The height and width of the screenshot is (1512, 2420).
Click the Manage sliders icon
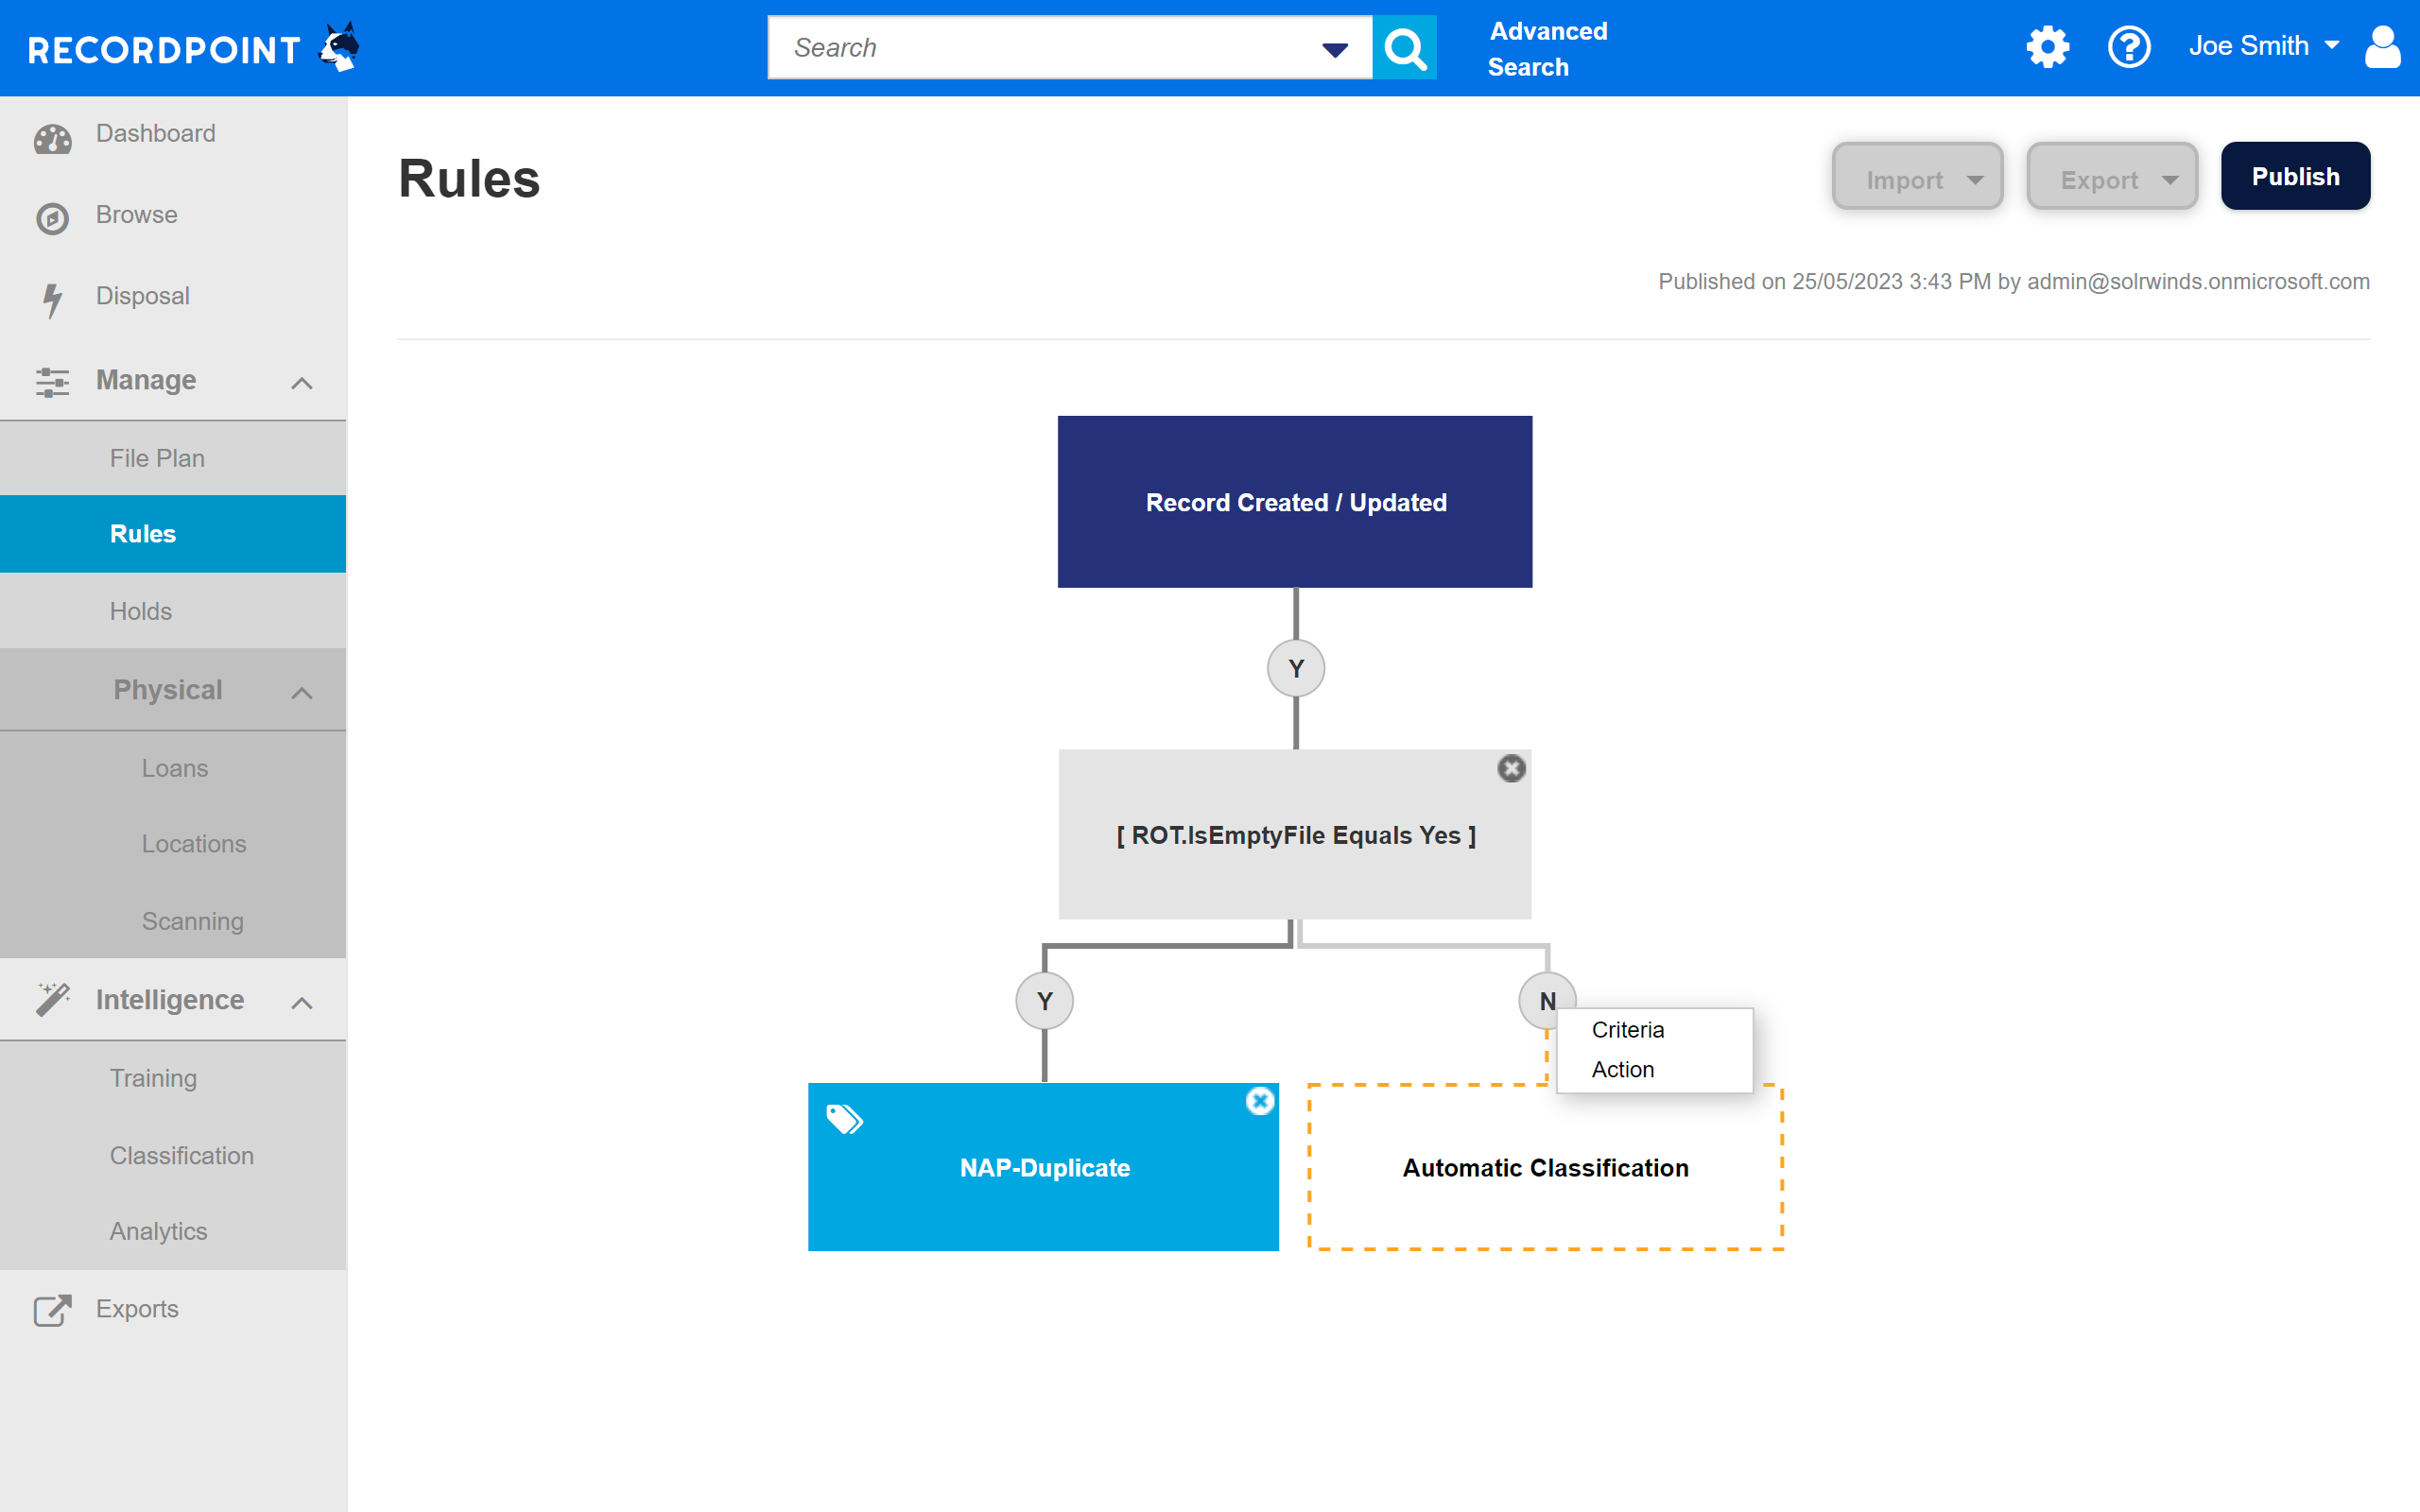[53, 382]
